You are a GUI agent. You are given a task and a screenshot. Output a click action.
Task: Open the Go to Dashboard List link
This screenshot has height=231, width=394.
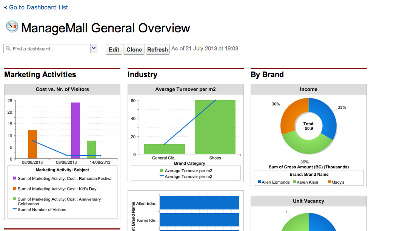click(38, 7)
